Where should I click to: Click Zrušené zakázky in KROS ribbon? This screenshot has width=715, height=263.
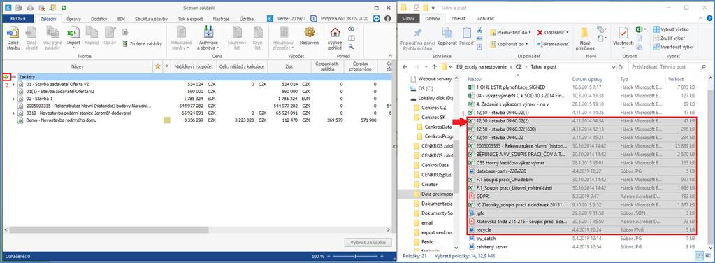click(x=143, y=44)
